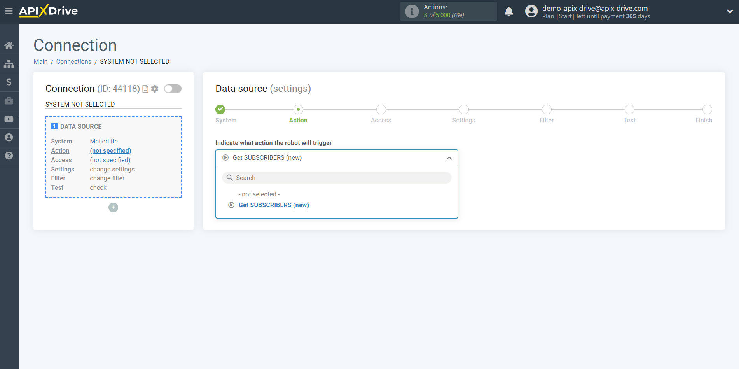
Task: Toggle the connection on/off switch
Action: (173, 89)
